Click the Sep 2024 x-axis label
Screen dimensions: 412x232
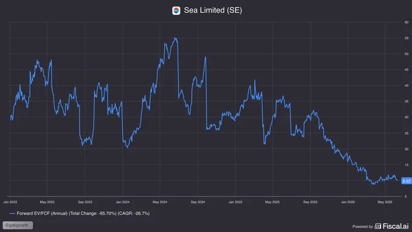click(198, 202)
